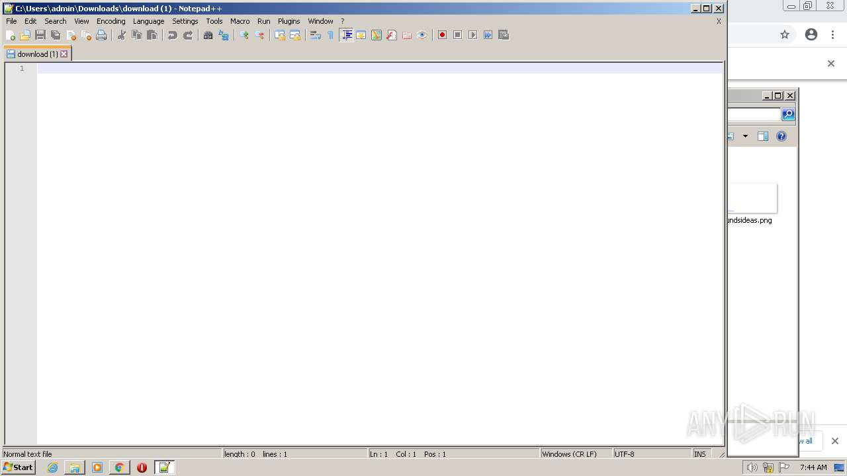The height and width of the screenshot is (476, 847).
Task: Close the download (1) tab via its X
Action: coord(64,54)
